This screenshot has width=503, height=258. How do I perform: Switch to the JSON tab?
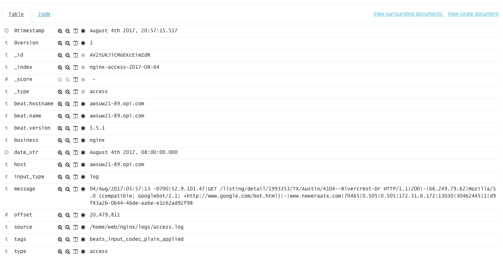tap(44, 14)
